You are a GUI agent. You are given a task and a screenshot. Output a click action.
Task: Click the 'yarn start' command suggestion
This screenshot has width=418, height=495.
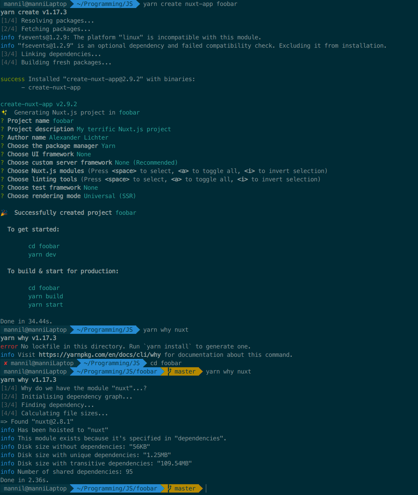(x=46, y=305)
